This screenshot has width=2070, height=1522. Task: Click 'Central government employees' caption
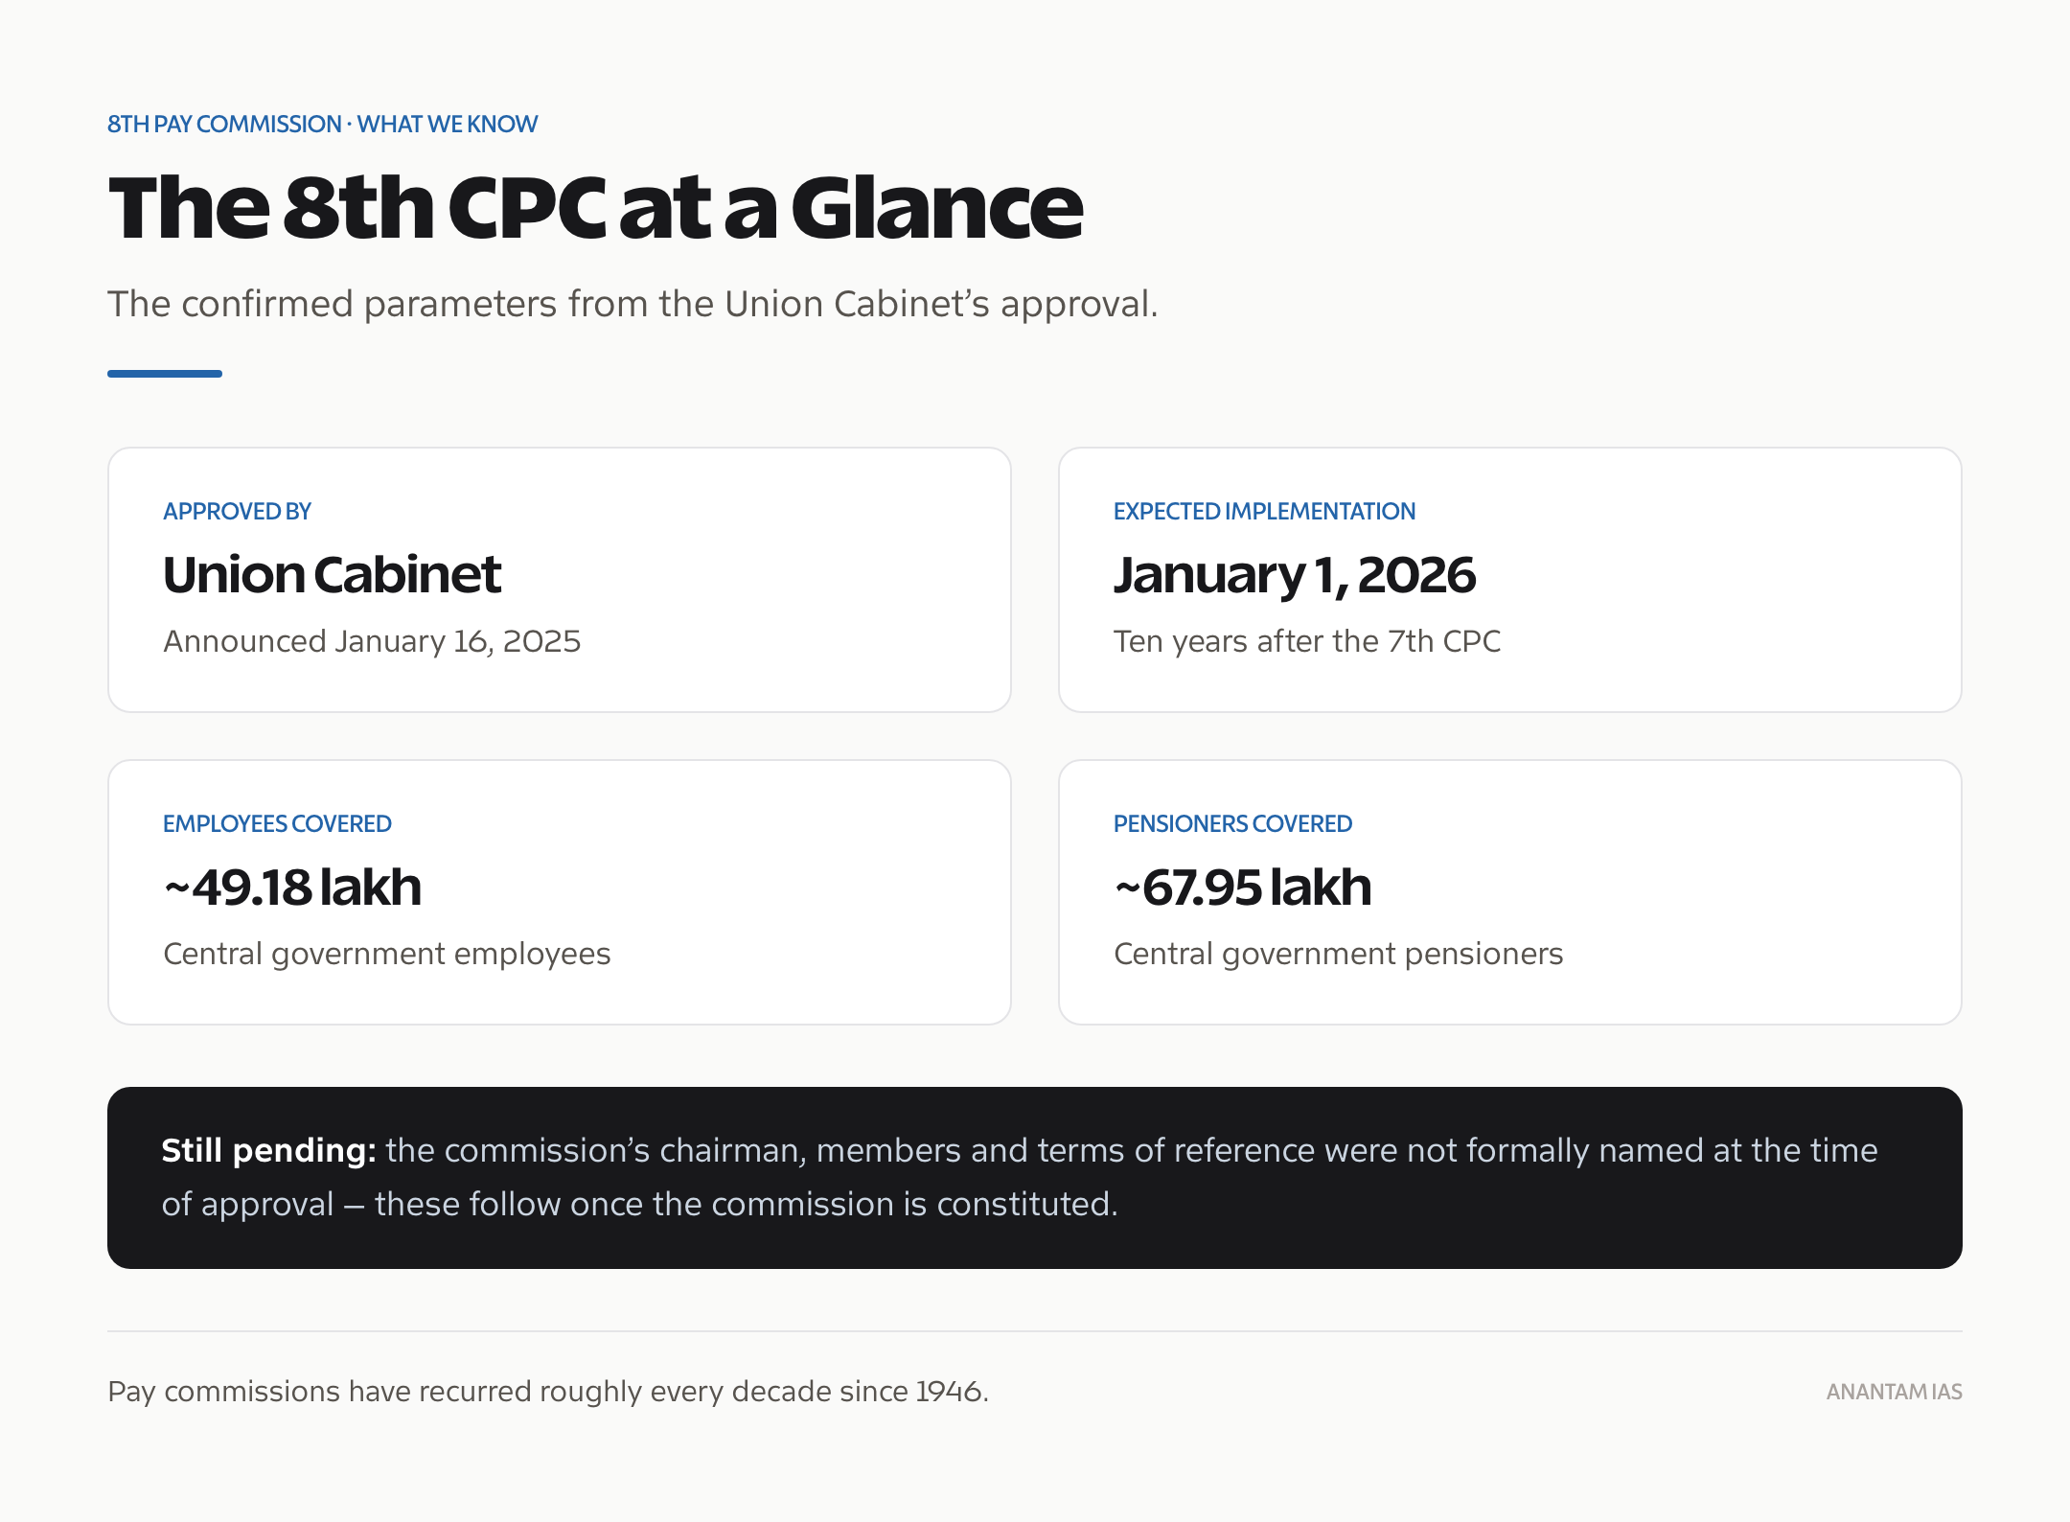point(387,955)
